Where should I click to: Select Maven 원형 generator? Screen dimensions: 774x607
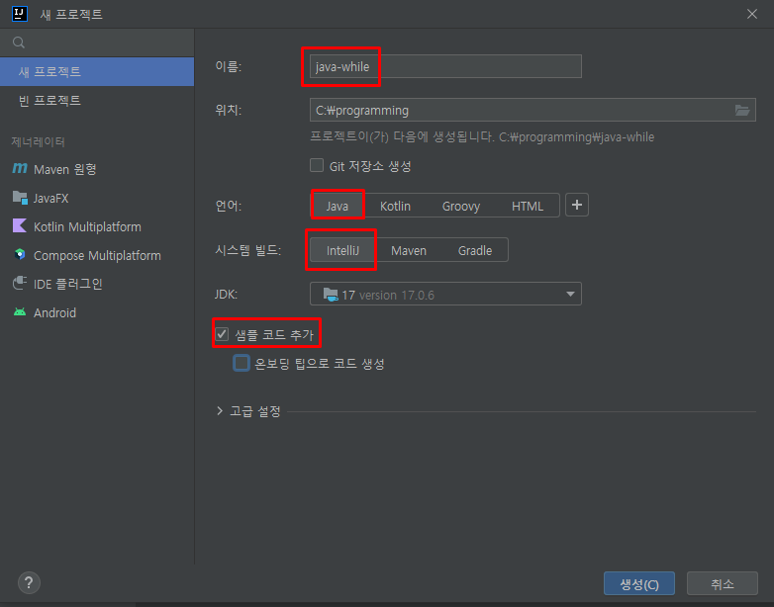pos(97,169)
